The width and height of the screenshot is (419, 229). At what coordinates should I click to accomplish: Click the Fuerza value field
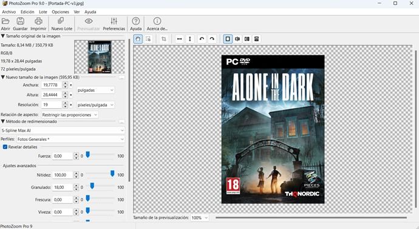63,156
